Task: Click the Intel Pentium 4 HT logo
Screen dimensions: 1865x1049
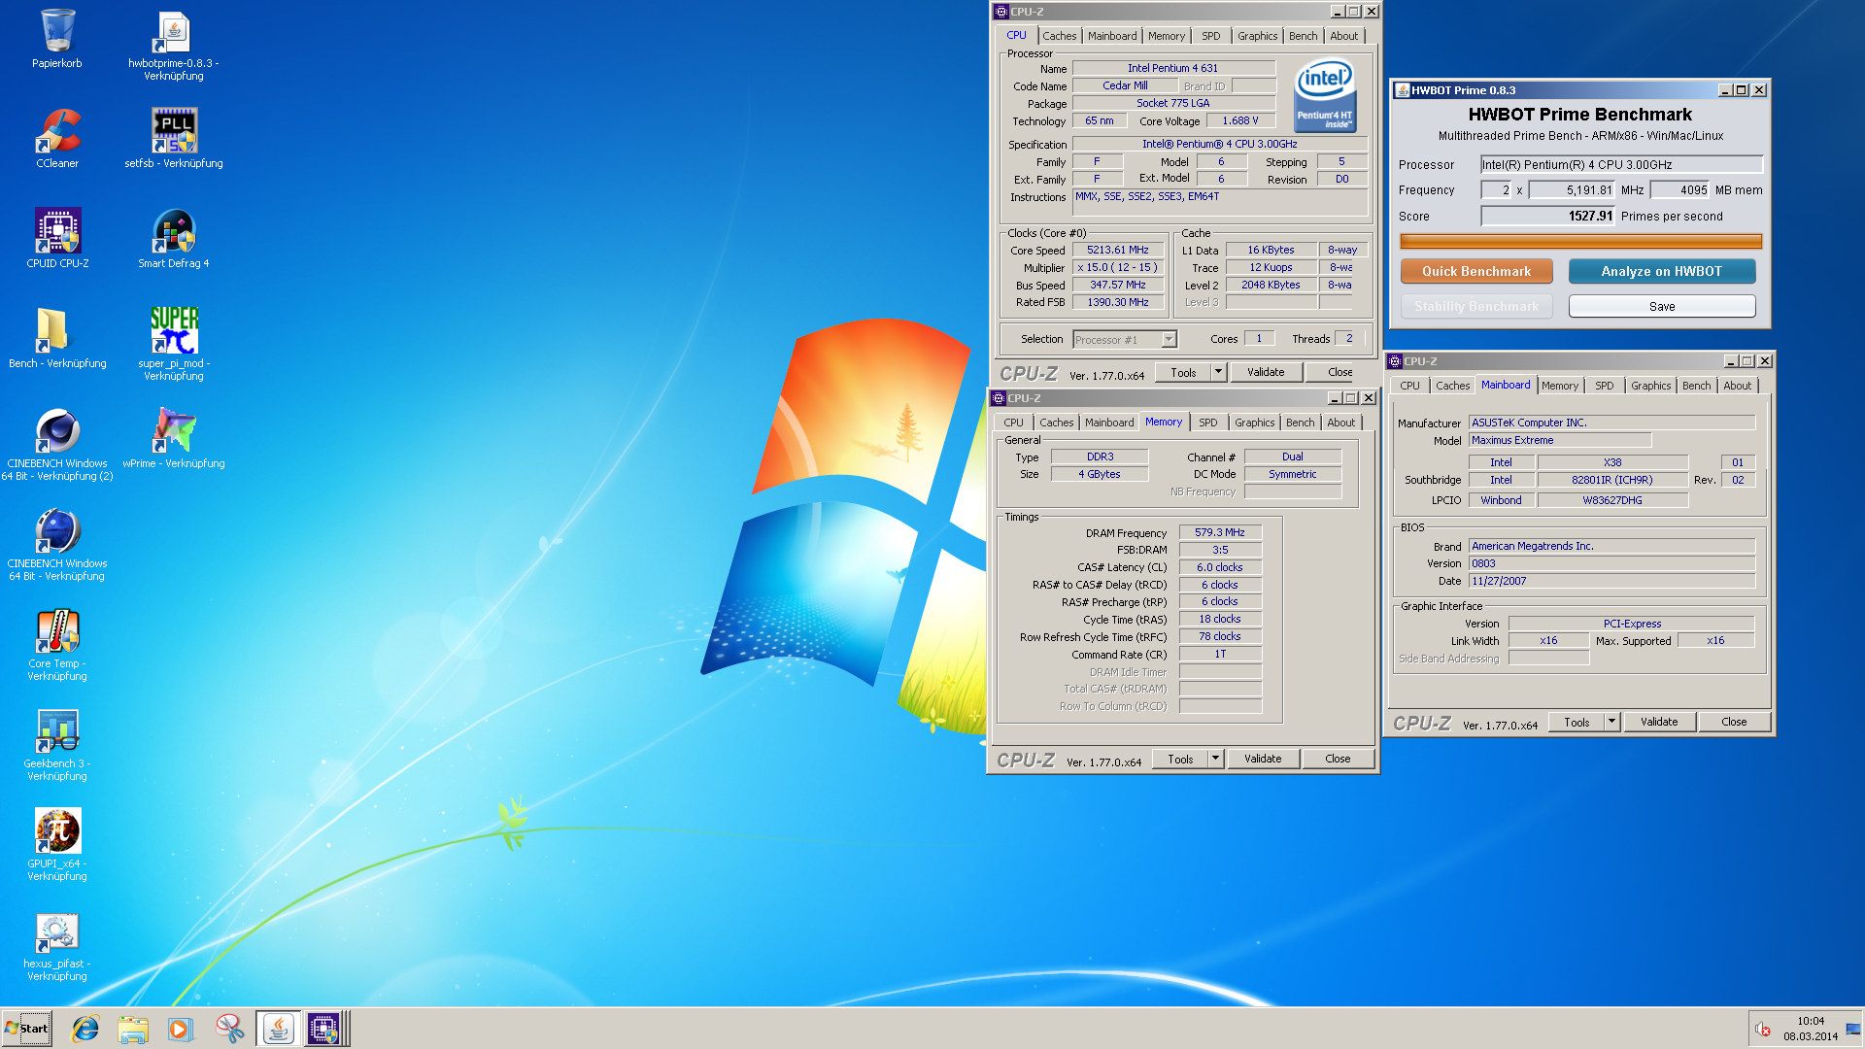Action: 1325,95
